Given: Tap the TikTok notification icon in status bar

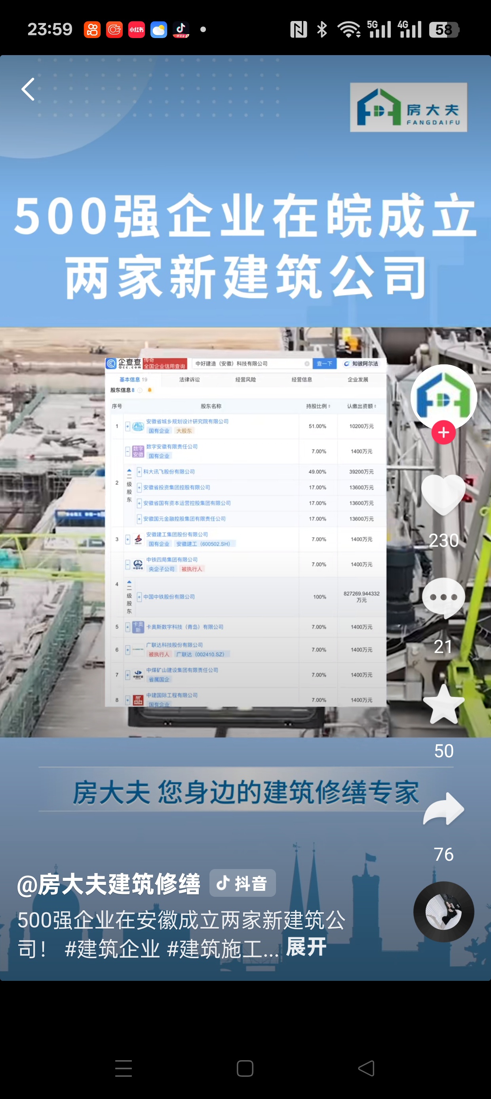Looking at the screenshot, I should click(181, 29).
